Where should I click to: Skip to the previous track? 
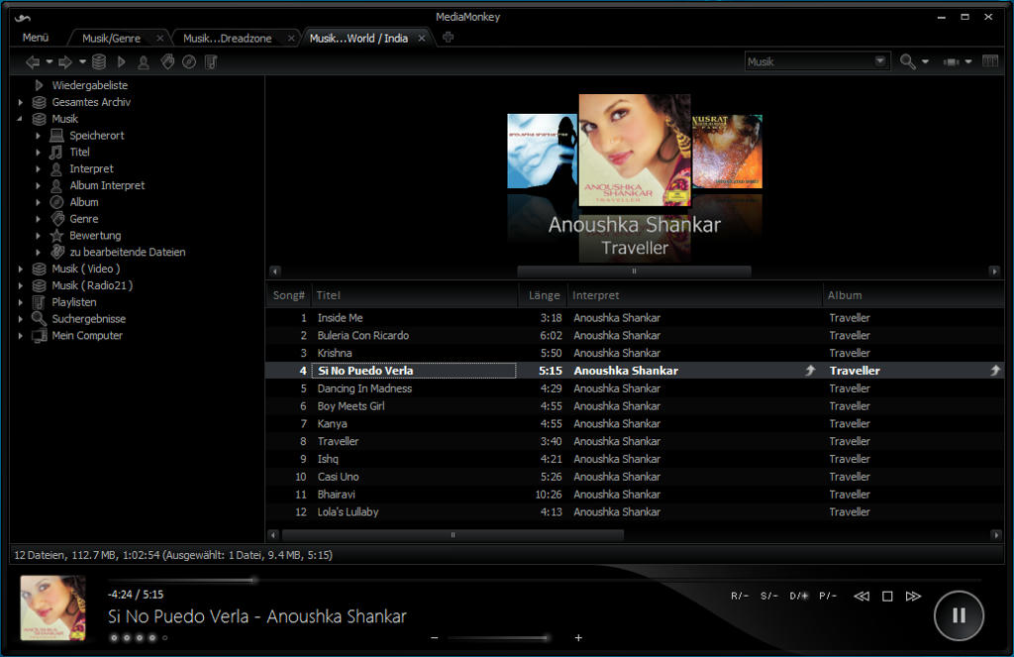coord(862,597)
